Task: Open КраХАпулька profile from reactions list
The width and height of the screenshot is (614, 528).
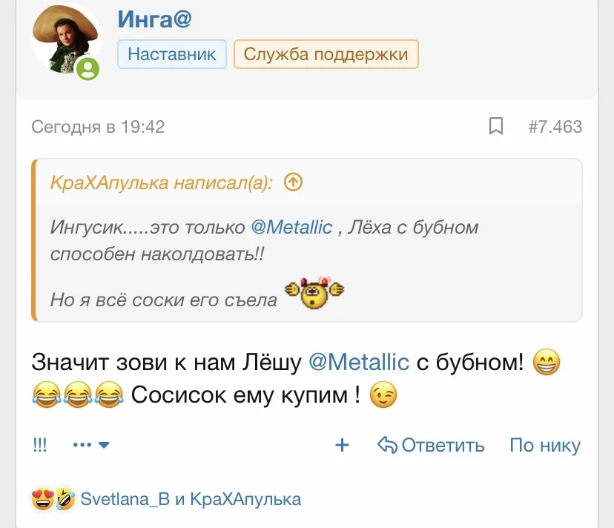Action: click(246, 499)
